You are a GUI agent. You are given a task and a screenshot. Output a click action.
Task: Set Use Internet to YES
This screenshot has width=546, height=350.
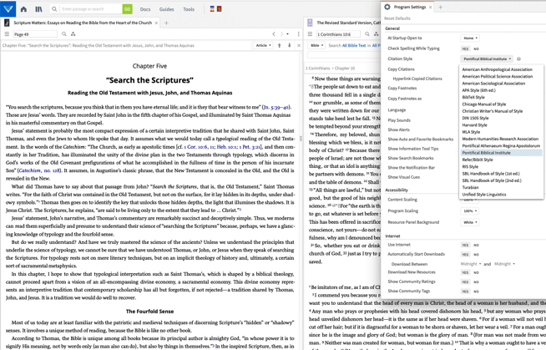(x=465, y=246)
